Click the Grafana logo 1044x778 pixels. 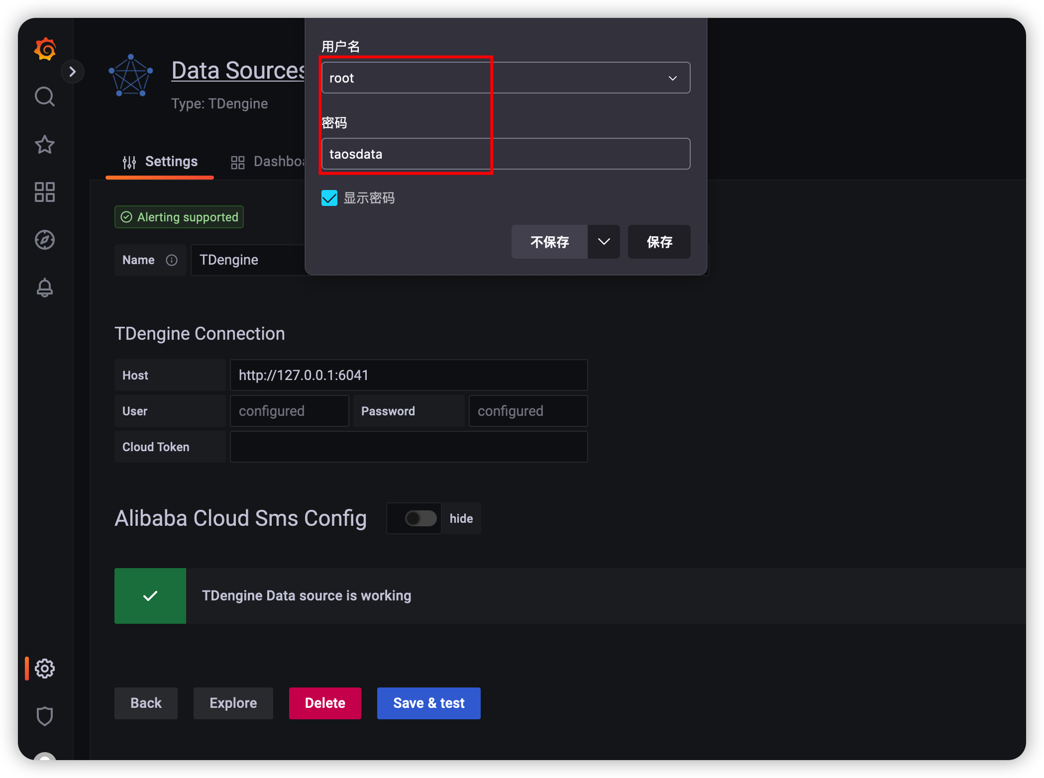pos(44,48)
